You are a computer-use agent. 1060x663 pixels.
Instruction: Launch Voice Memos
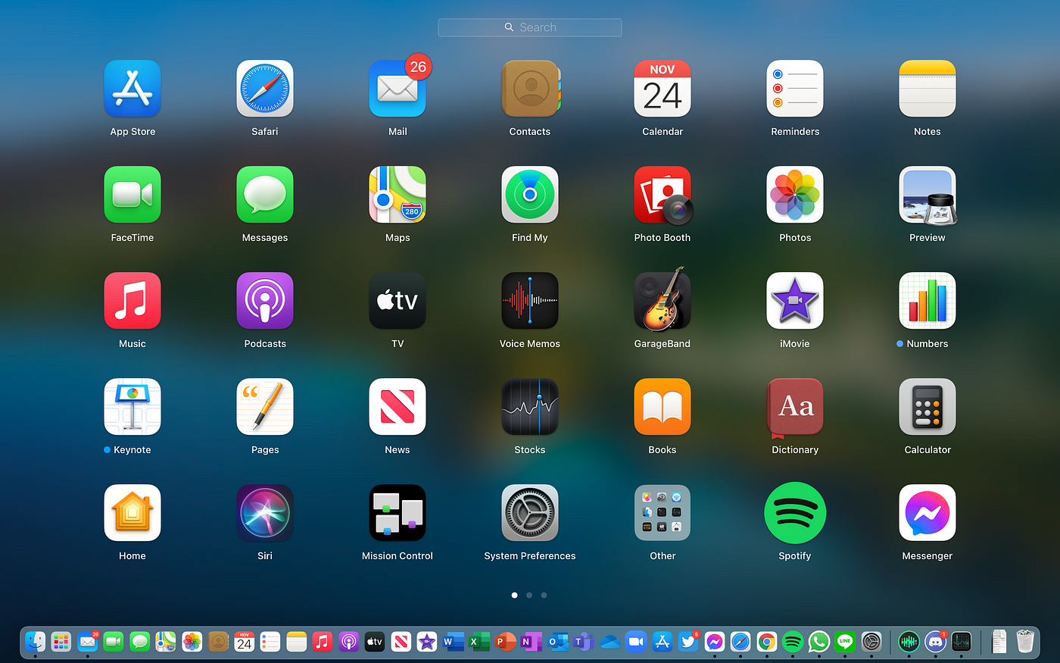coord(530,301)
